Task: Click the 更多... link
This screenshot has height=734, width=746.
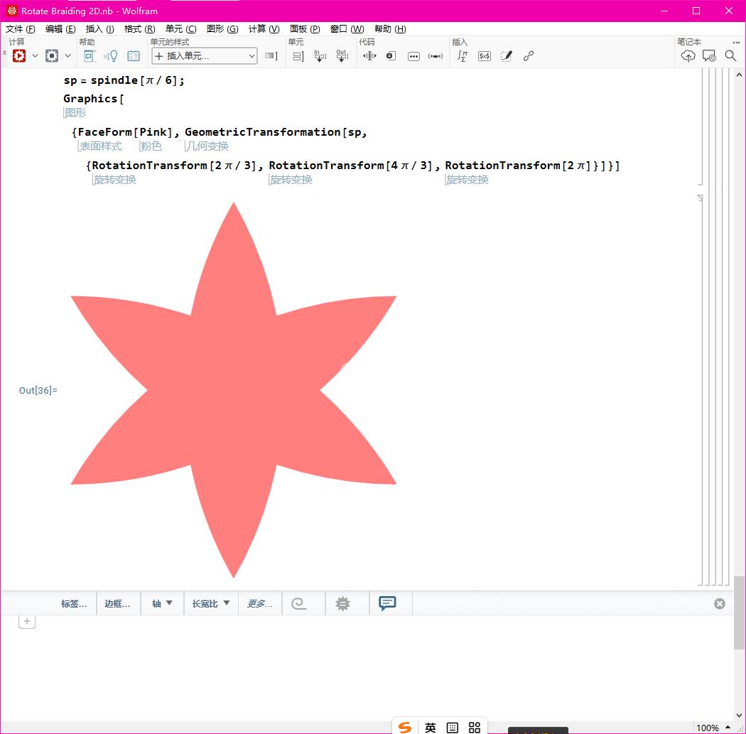Action: click(x=259, y=603)
